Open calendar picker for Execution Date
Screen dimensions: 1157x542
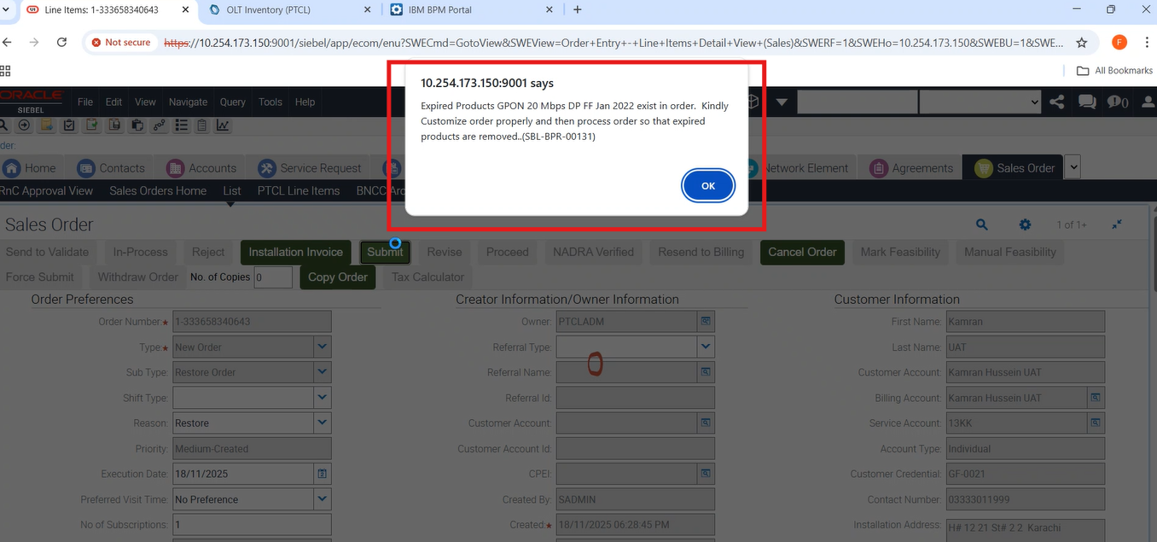[323, 473]
